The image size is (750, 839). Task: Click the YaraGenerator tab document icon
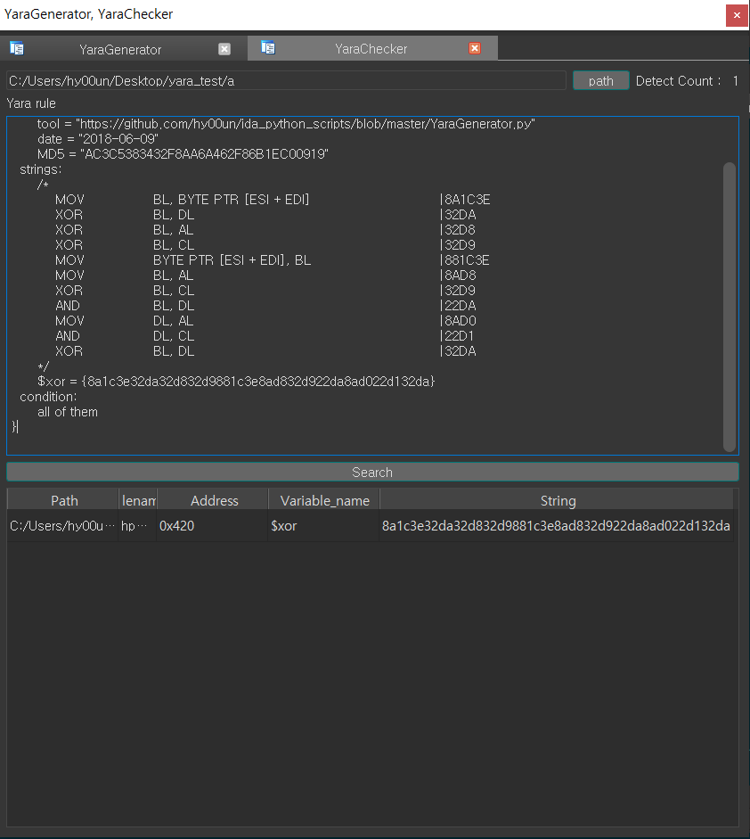tap(17, 48)
